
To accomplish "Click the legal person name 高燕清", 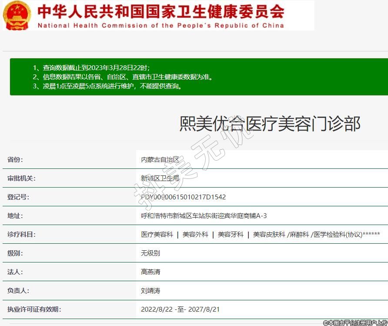I will [151, 272].
